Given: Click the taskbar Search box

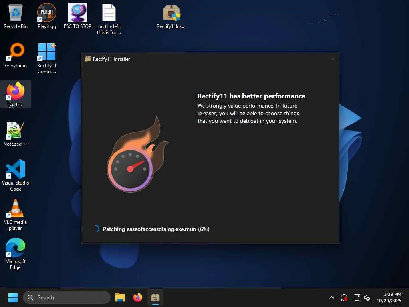Looking at the screenshot, I should 67,297.
